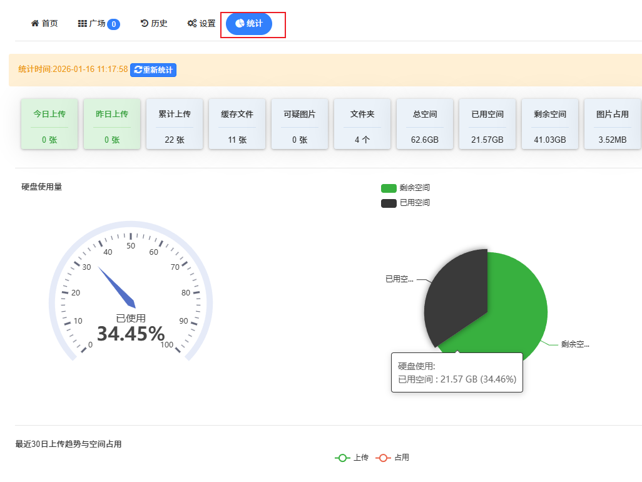Click the red 占用 legend marker icon
Viewport: 642px width, 482px height.
[383, 458]
